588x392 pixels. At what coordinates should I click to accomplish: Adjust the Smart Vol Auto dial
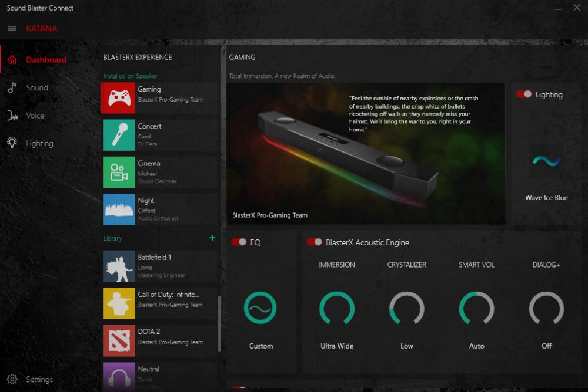[477, 308]
